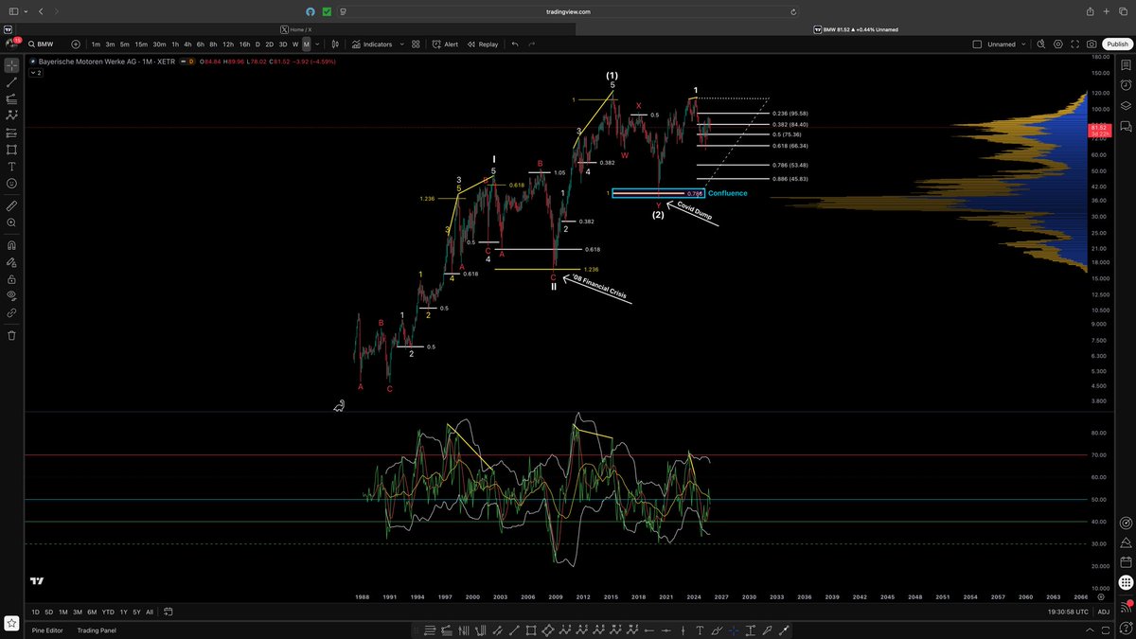Select the emoji icons tool
This screenshot has height=639, width=1136.
click(11, 183)
